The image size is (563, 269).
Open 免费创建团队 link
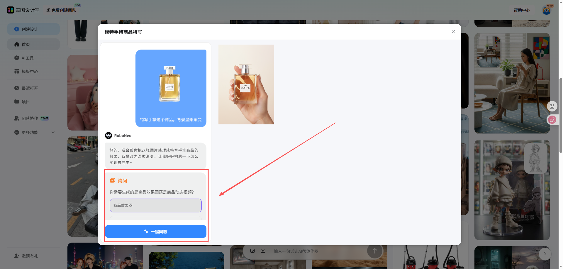pyautogui.click(x=61, y=10)
